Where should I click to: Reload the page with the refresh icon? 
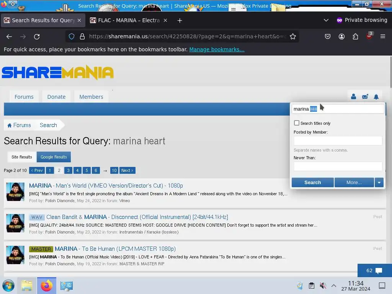coord(37,36)
